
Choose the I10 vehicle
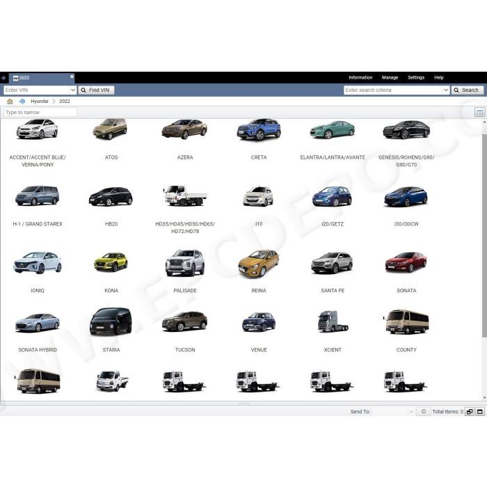click(258, 206)
